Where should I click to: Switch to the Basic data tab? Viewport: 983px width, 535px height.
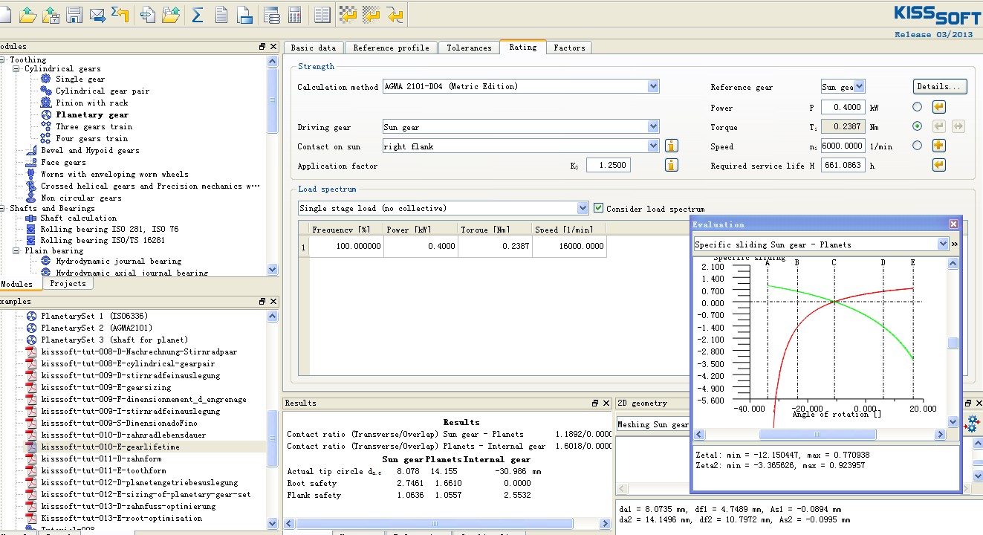point(314,48)
